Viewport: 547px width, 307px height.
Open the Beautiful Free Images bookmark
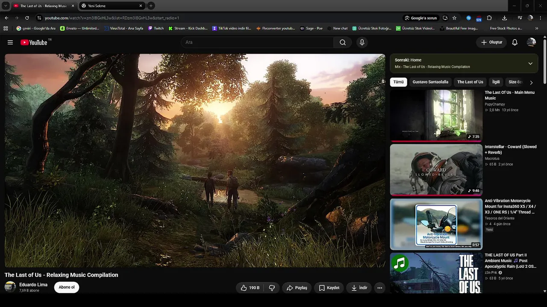coord(459,28)
